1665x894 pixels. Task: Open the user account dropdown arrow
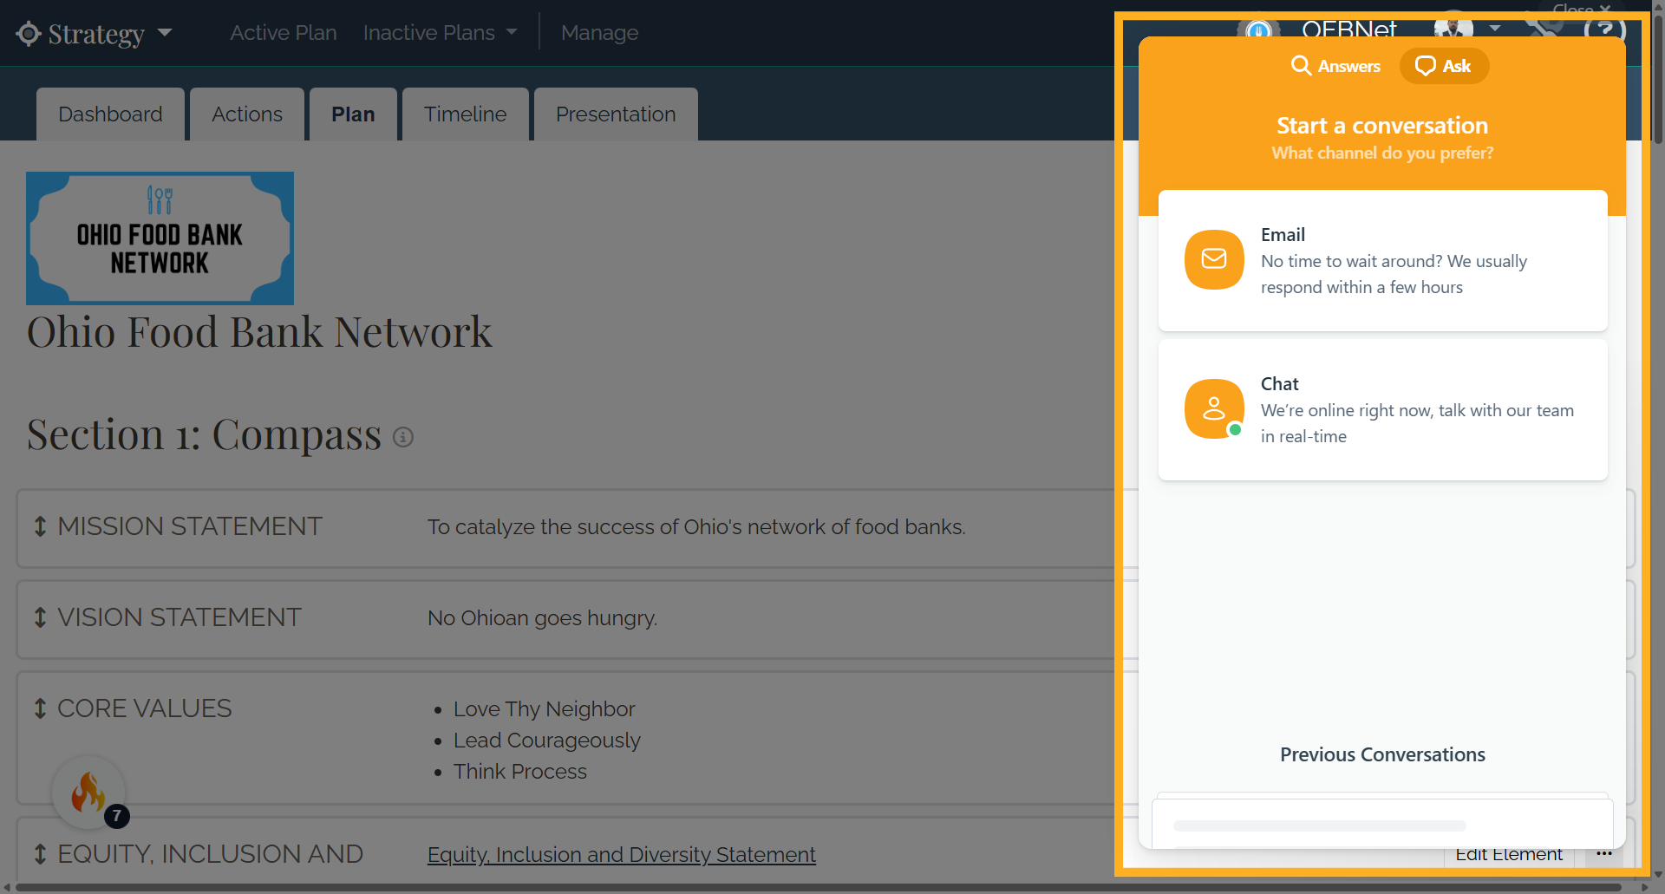click(1495, 28)
